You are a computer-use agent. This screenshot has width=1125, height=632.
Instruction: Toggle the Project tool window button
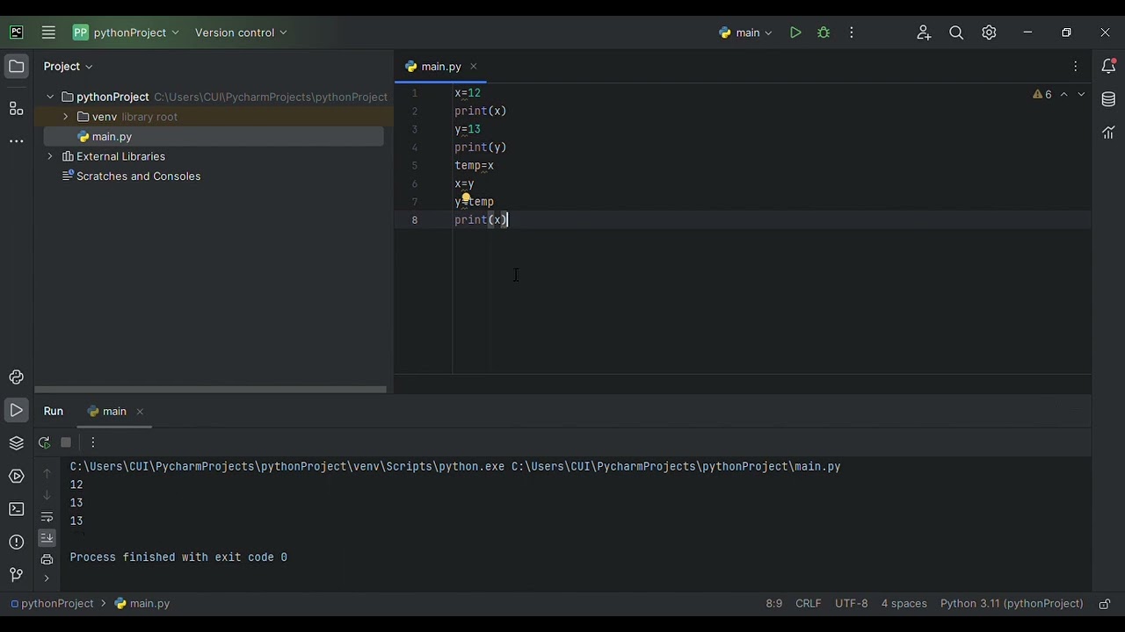point(16,67)
